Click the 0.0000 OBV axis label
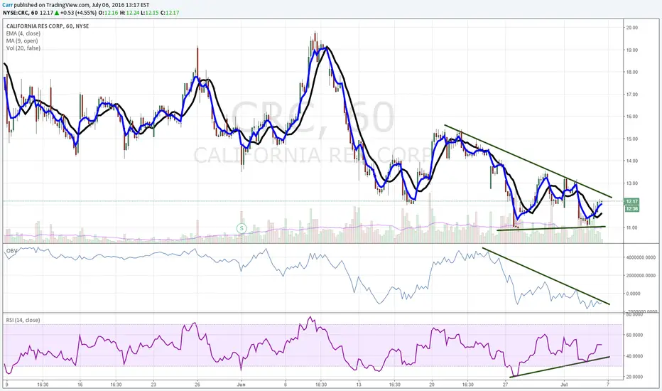The height and width of the screenshot is (391, 662). coord(634,294)
